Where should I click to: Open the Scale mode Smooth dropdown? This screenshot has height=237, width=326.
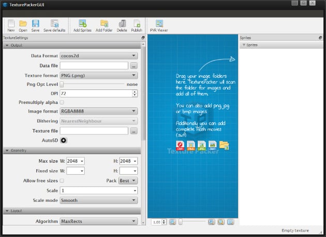[x=99, y=200]
